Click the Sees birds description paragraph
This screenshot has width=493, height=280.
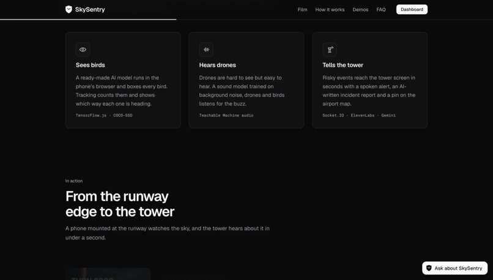(122, 91)
